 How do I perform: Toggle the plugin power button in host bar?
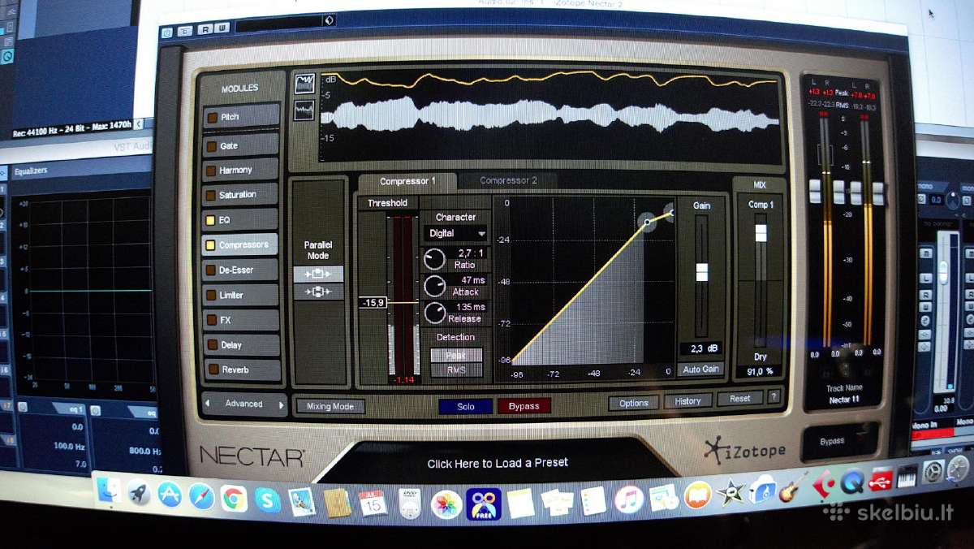[x=167, y=32]
